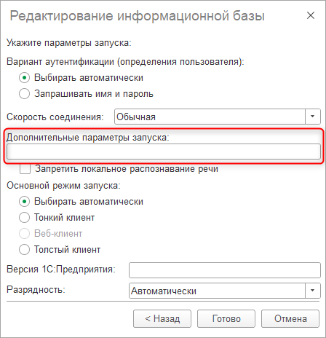Click the "Версия 1С:Предприятия" text field

click(225, 270)
